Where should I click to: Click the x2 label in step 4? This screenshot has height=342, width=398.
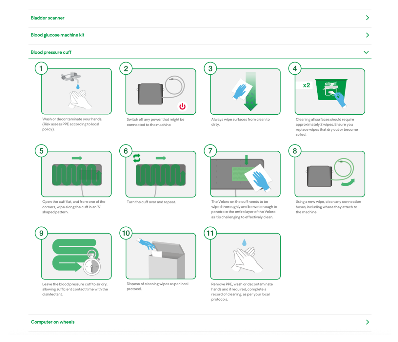pos(306,85)
